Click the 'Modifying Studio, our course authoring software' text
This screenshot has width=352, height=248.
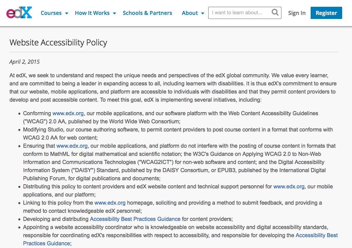point(81,130)
